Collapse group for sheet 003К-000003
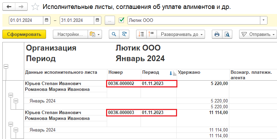277x139 pixels. [11, 124]
